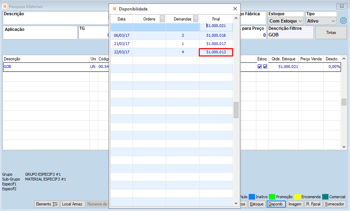Open the Tipo dropdown showing Ativo
The height and width of the screenshot is (211, 350).
[x=321, y=21]
